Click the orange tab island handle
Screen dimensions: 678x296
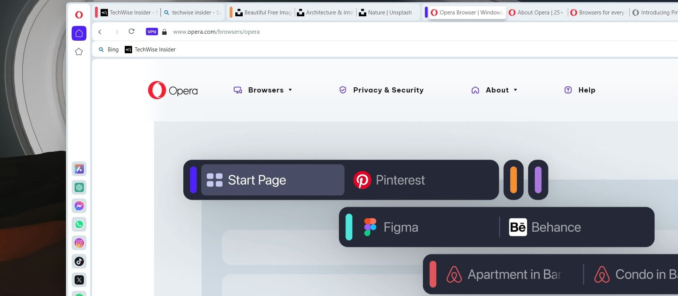[231, 12]
